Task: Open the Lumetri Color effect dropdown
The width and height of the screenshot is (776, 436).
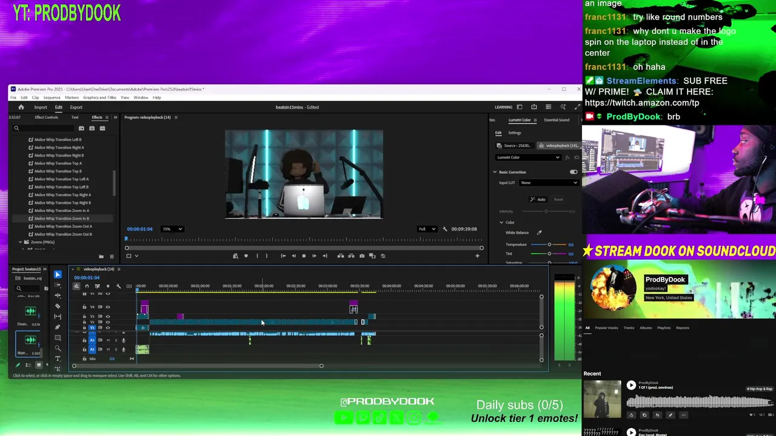Action: click(528, 157)
